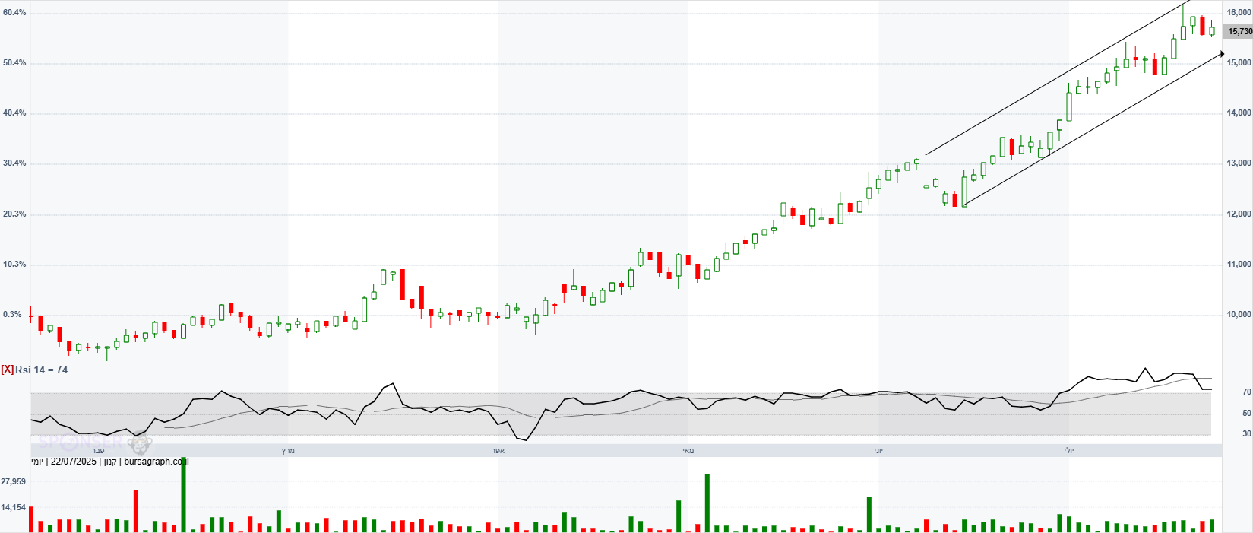Image resolution: width=1253 pixels, height=533 pixels.
Task: Click the 22/07/2025 date in footer
Action: (74, 462)
